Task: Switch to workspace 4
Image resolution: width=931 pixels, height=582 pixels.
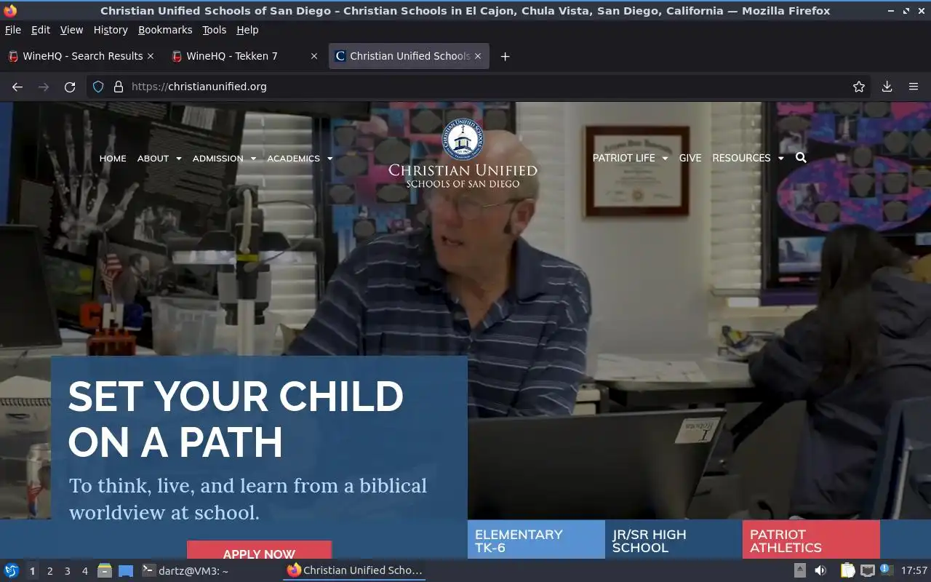Action: (85, 571)
